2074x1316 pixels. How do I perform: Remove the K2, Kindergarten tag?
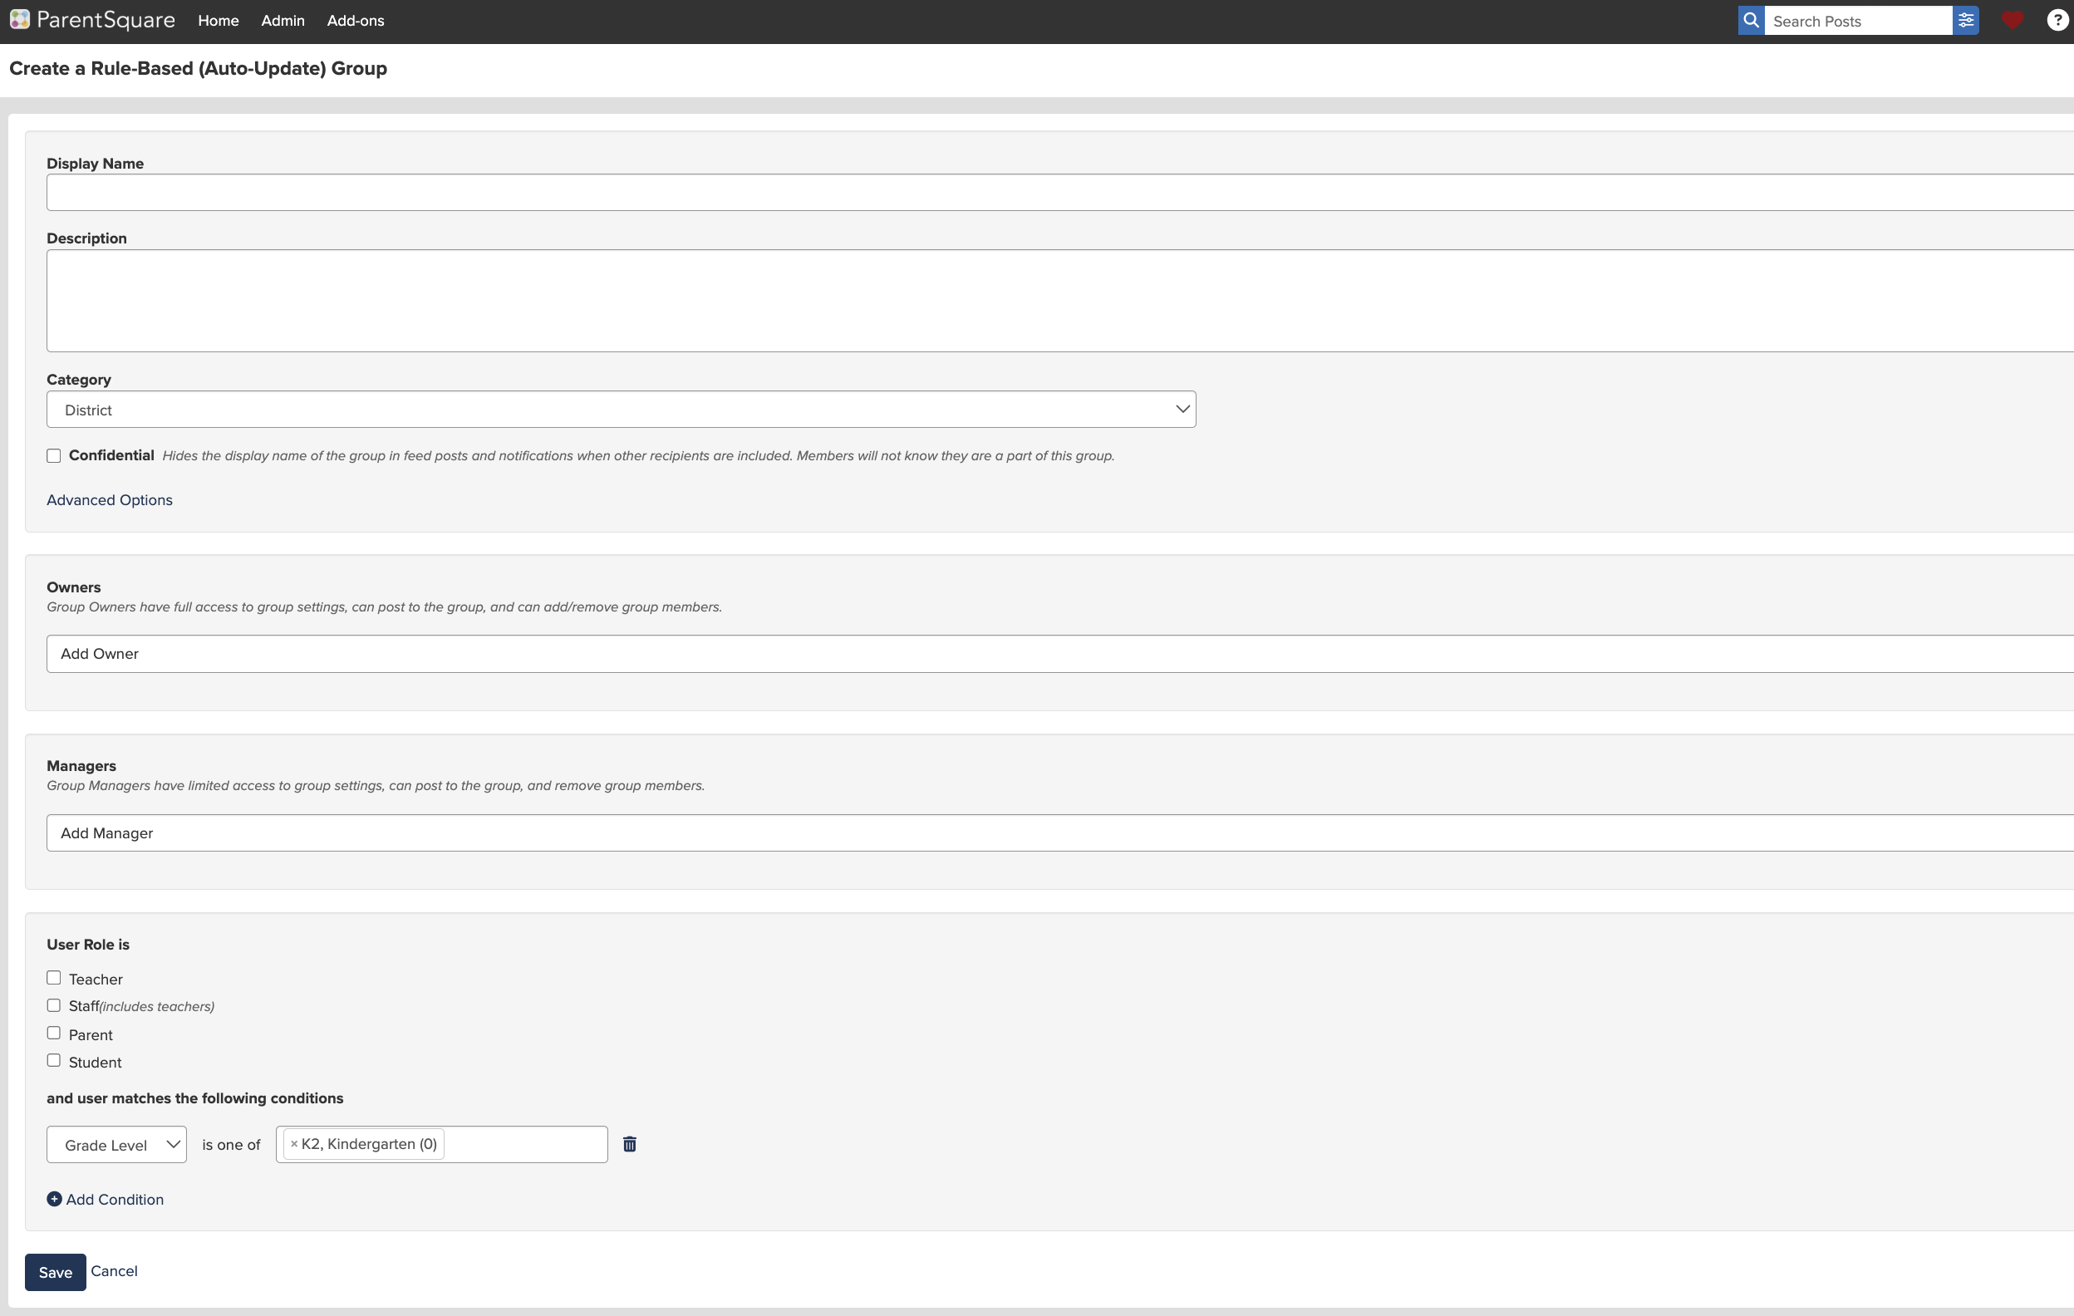click(293, 1145)
